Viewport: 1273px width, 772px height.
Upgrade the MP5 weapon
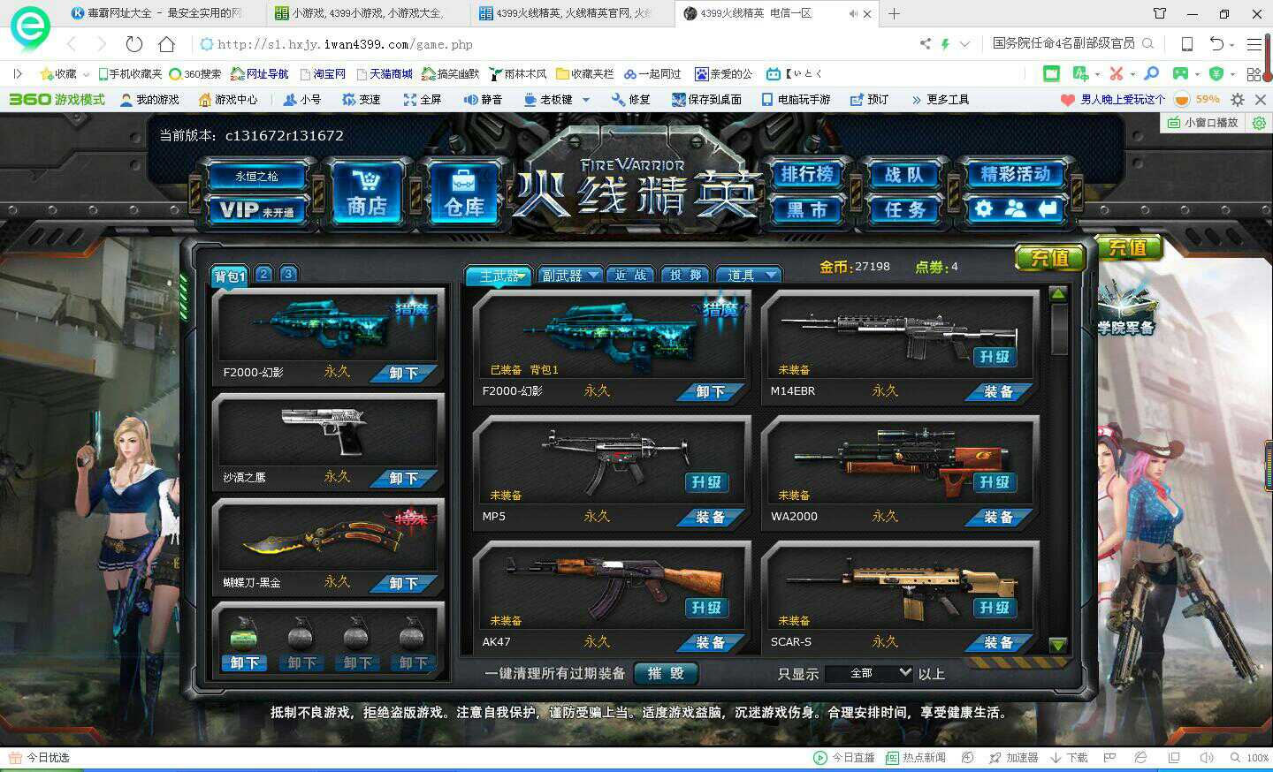(706, 482)
